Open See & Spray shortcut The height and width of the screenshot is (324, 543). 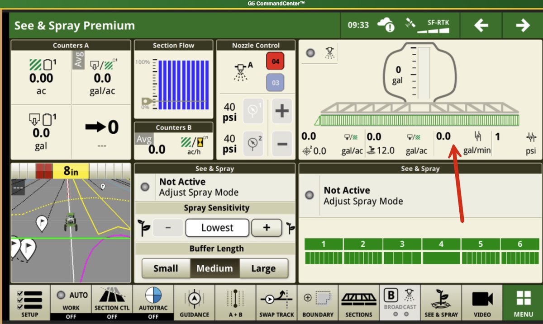point(441,303)
